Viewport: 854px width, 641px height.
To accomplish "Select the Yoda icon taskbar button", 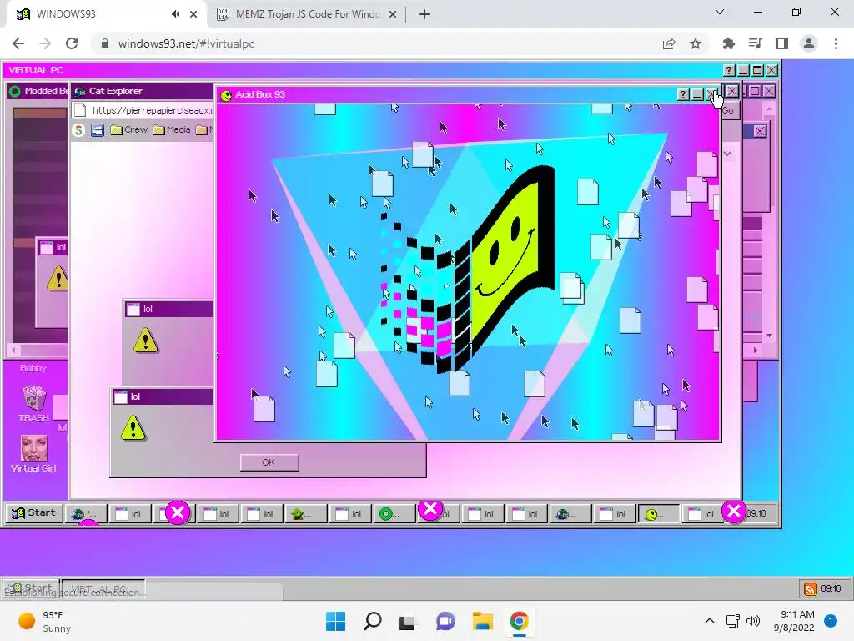I will tap(306, 513).
